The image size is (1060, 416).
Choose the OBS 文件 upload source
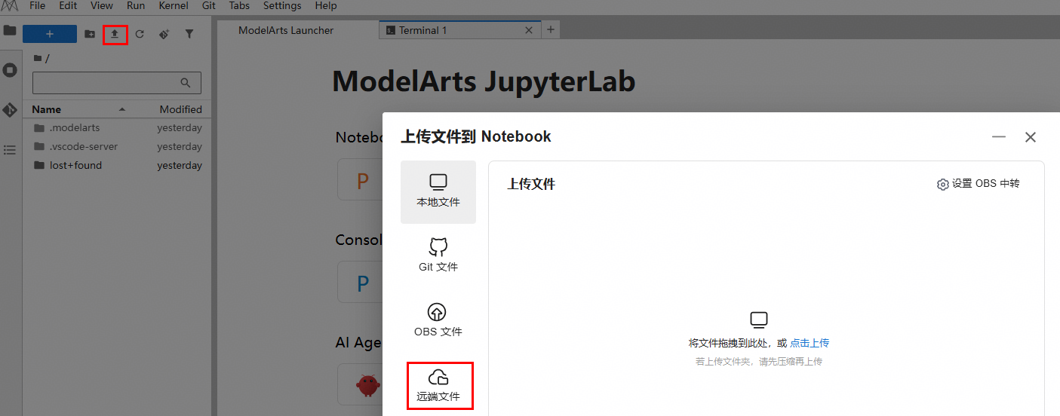tap(438, 320)
